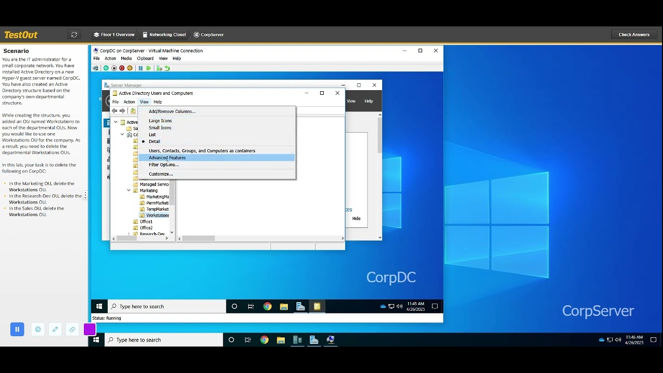This screenshot has width=663, height=373.
Task: Click the green Start VM icon
Action: click(106, 68)
